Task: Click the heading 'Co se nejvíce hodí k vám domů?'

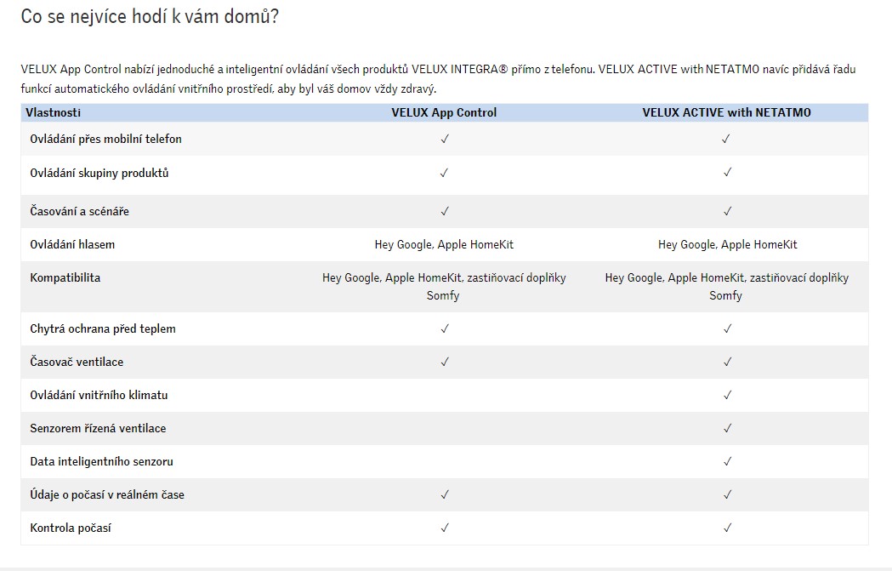Action: 150,16
